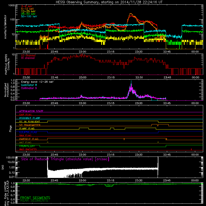206x206 pixels.
Task: Click the LO channel legend label
Action: 28,55
